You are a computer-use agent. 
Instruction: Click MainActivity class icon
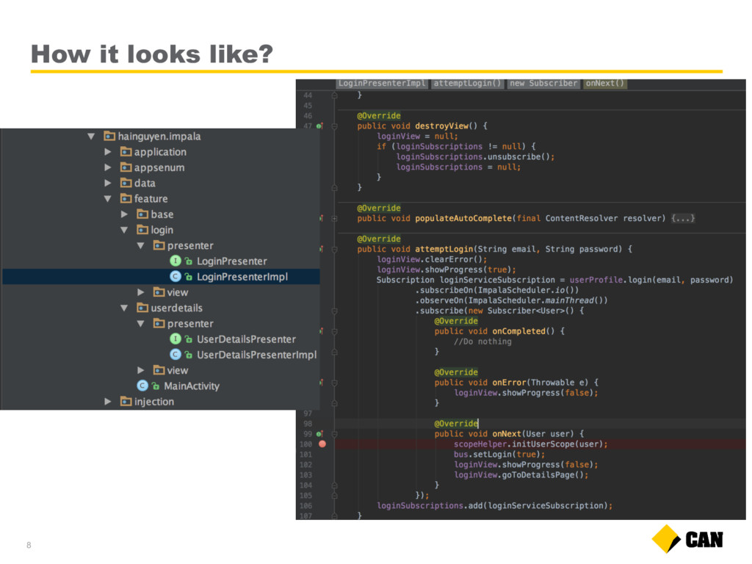coord(142,386)
